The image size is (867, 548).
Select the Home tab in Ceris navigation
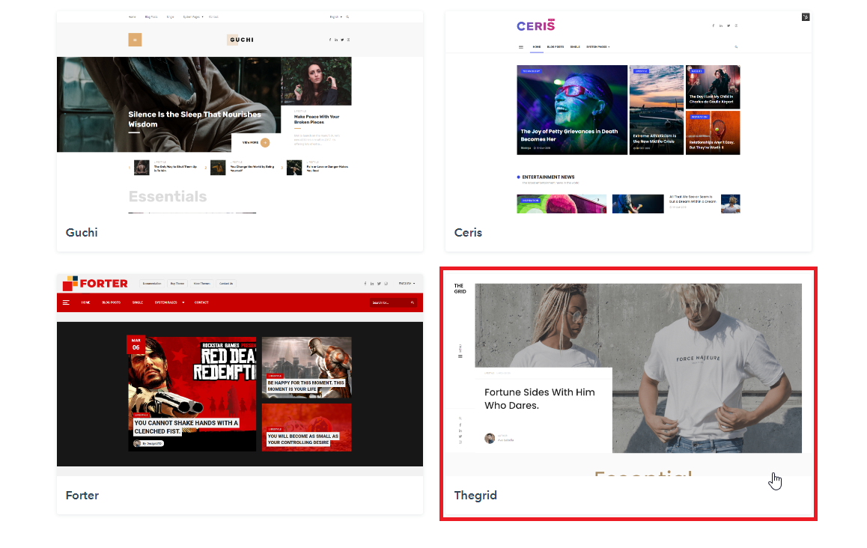pyautogui.click(x=537, y=47)
